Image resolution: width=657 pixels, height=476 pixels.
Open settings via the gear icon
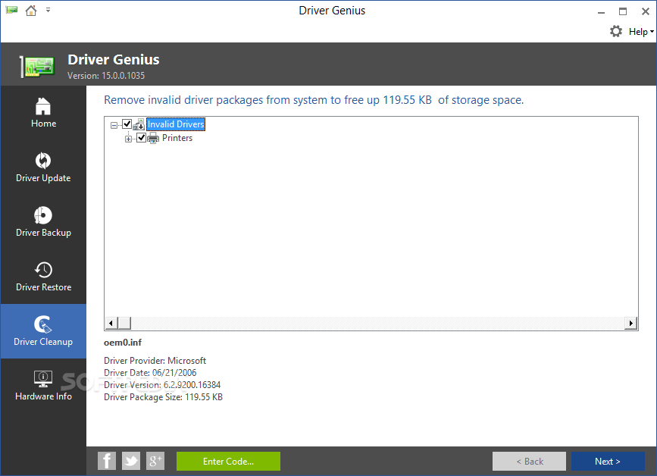(x=616, y=31)
